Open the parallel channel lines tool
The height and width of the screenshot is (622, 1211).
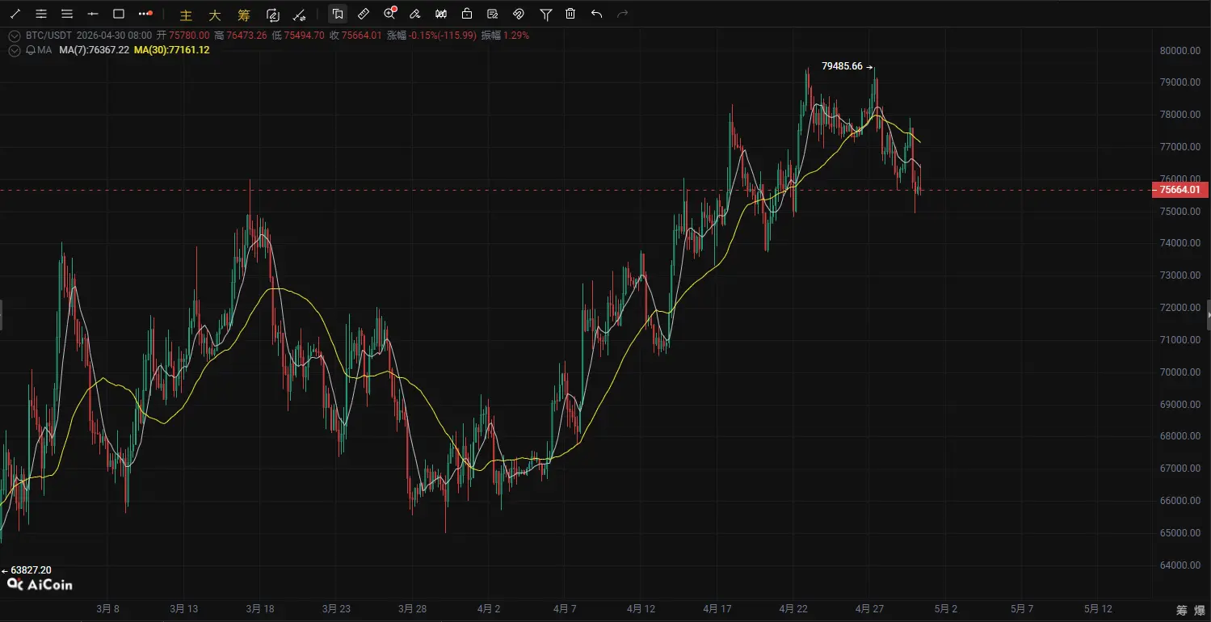pos(41,14)
